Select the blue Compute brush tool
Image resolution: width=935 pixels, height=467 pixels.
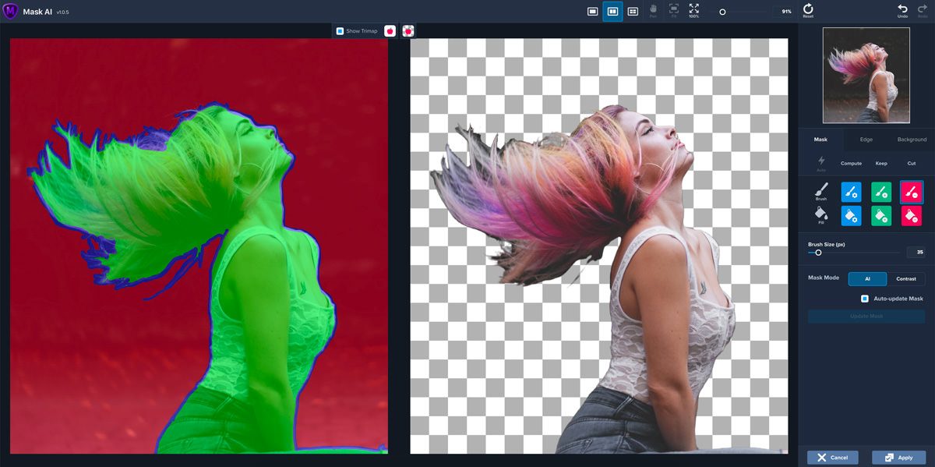pos(850,192)
